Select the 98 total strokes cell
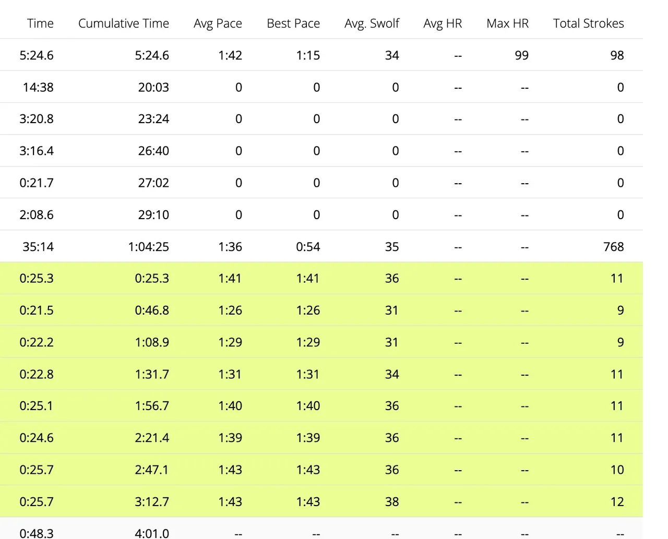668x539 pixels. 617,55
